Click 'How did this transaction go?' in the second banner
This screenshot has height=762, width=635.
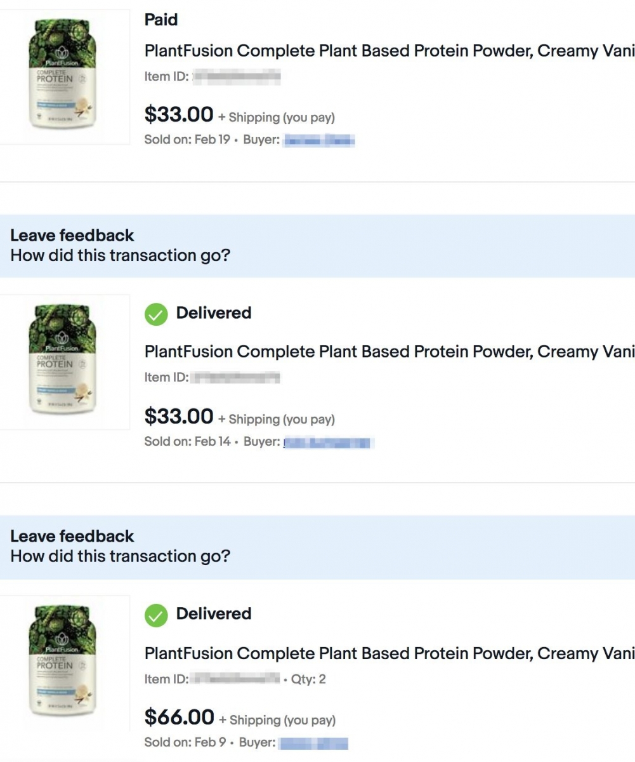(x=121, y=557)
